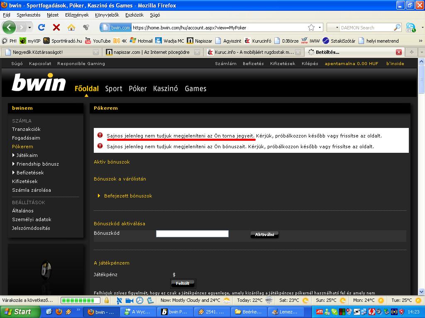Open the Előzmények menu
The width and height of the screenshot is (425, 318).
[x=77, y=15]
